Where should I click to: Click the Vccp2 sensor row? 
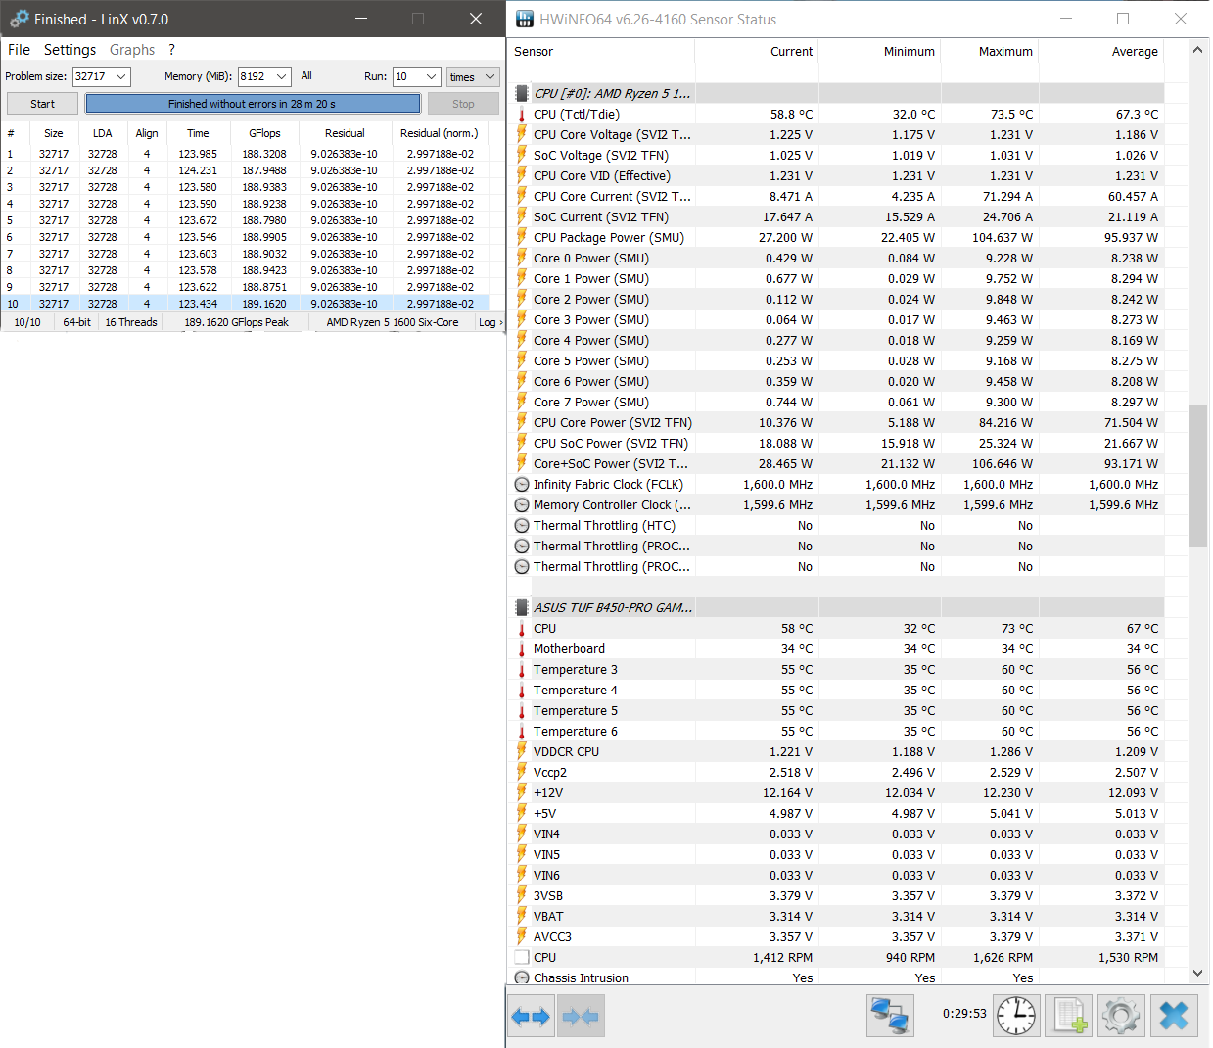coord(838,773)
